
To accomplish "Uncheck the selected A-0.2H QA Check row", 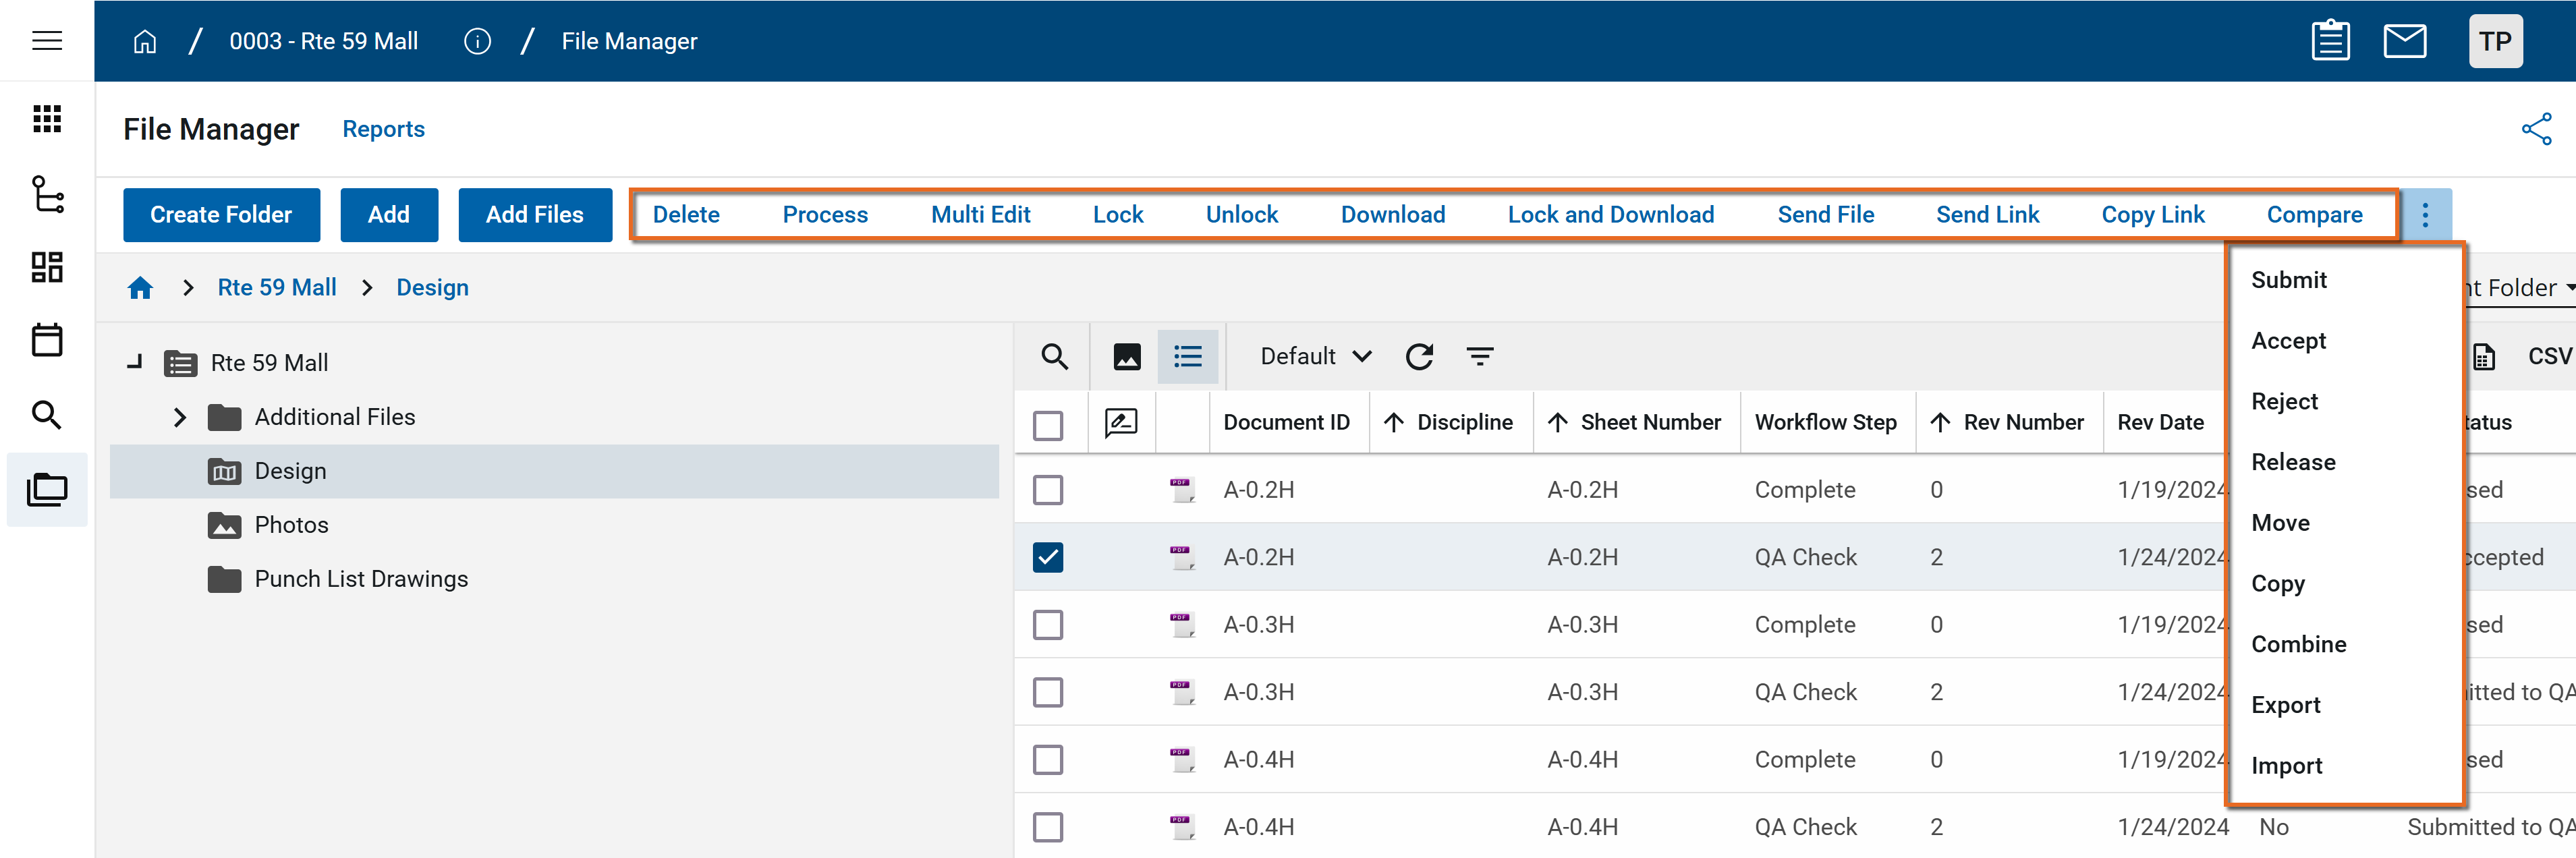I will click(1047, 557).
